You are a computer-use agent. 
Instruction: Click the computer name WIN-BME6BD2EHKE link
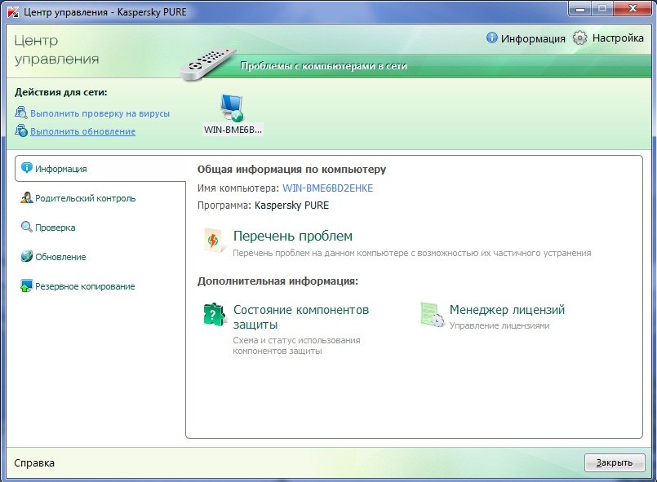coord(327,188)
